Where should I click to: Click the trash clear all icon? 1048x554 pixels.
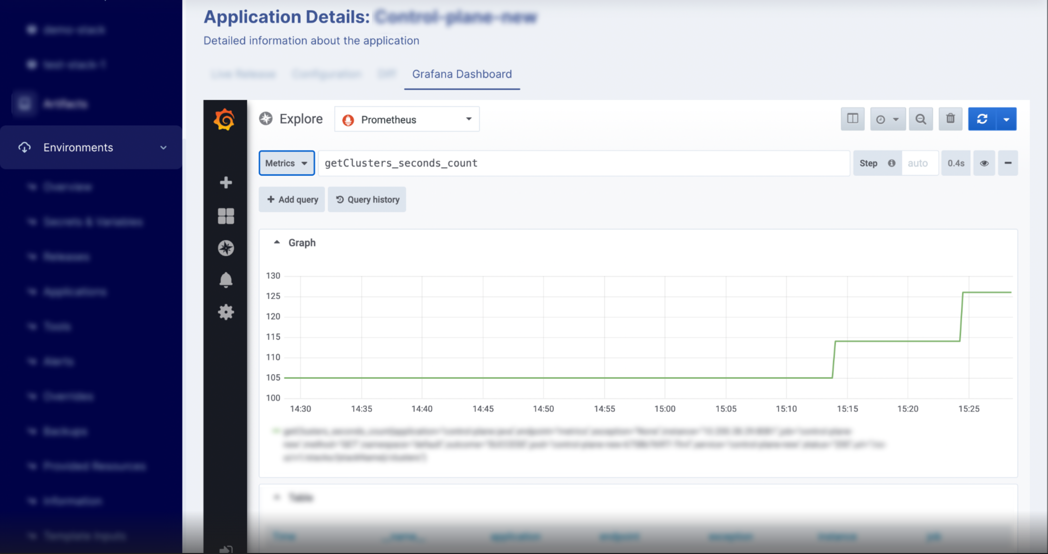click(x=950, y=119)
